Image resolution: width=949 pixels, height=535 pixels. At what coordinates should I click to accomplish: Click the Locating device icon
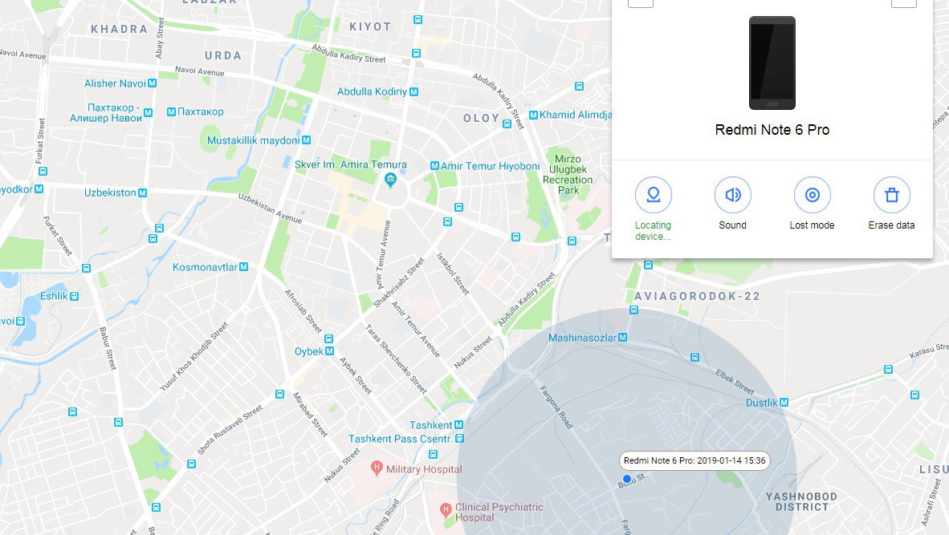(x=653, y=195)
